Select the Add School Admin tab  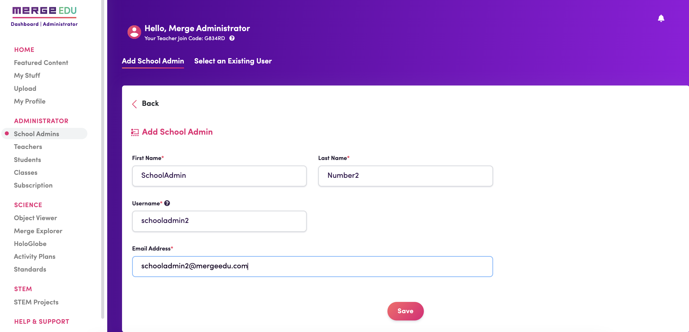pos(153,61)
